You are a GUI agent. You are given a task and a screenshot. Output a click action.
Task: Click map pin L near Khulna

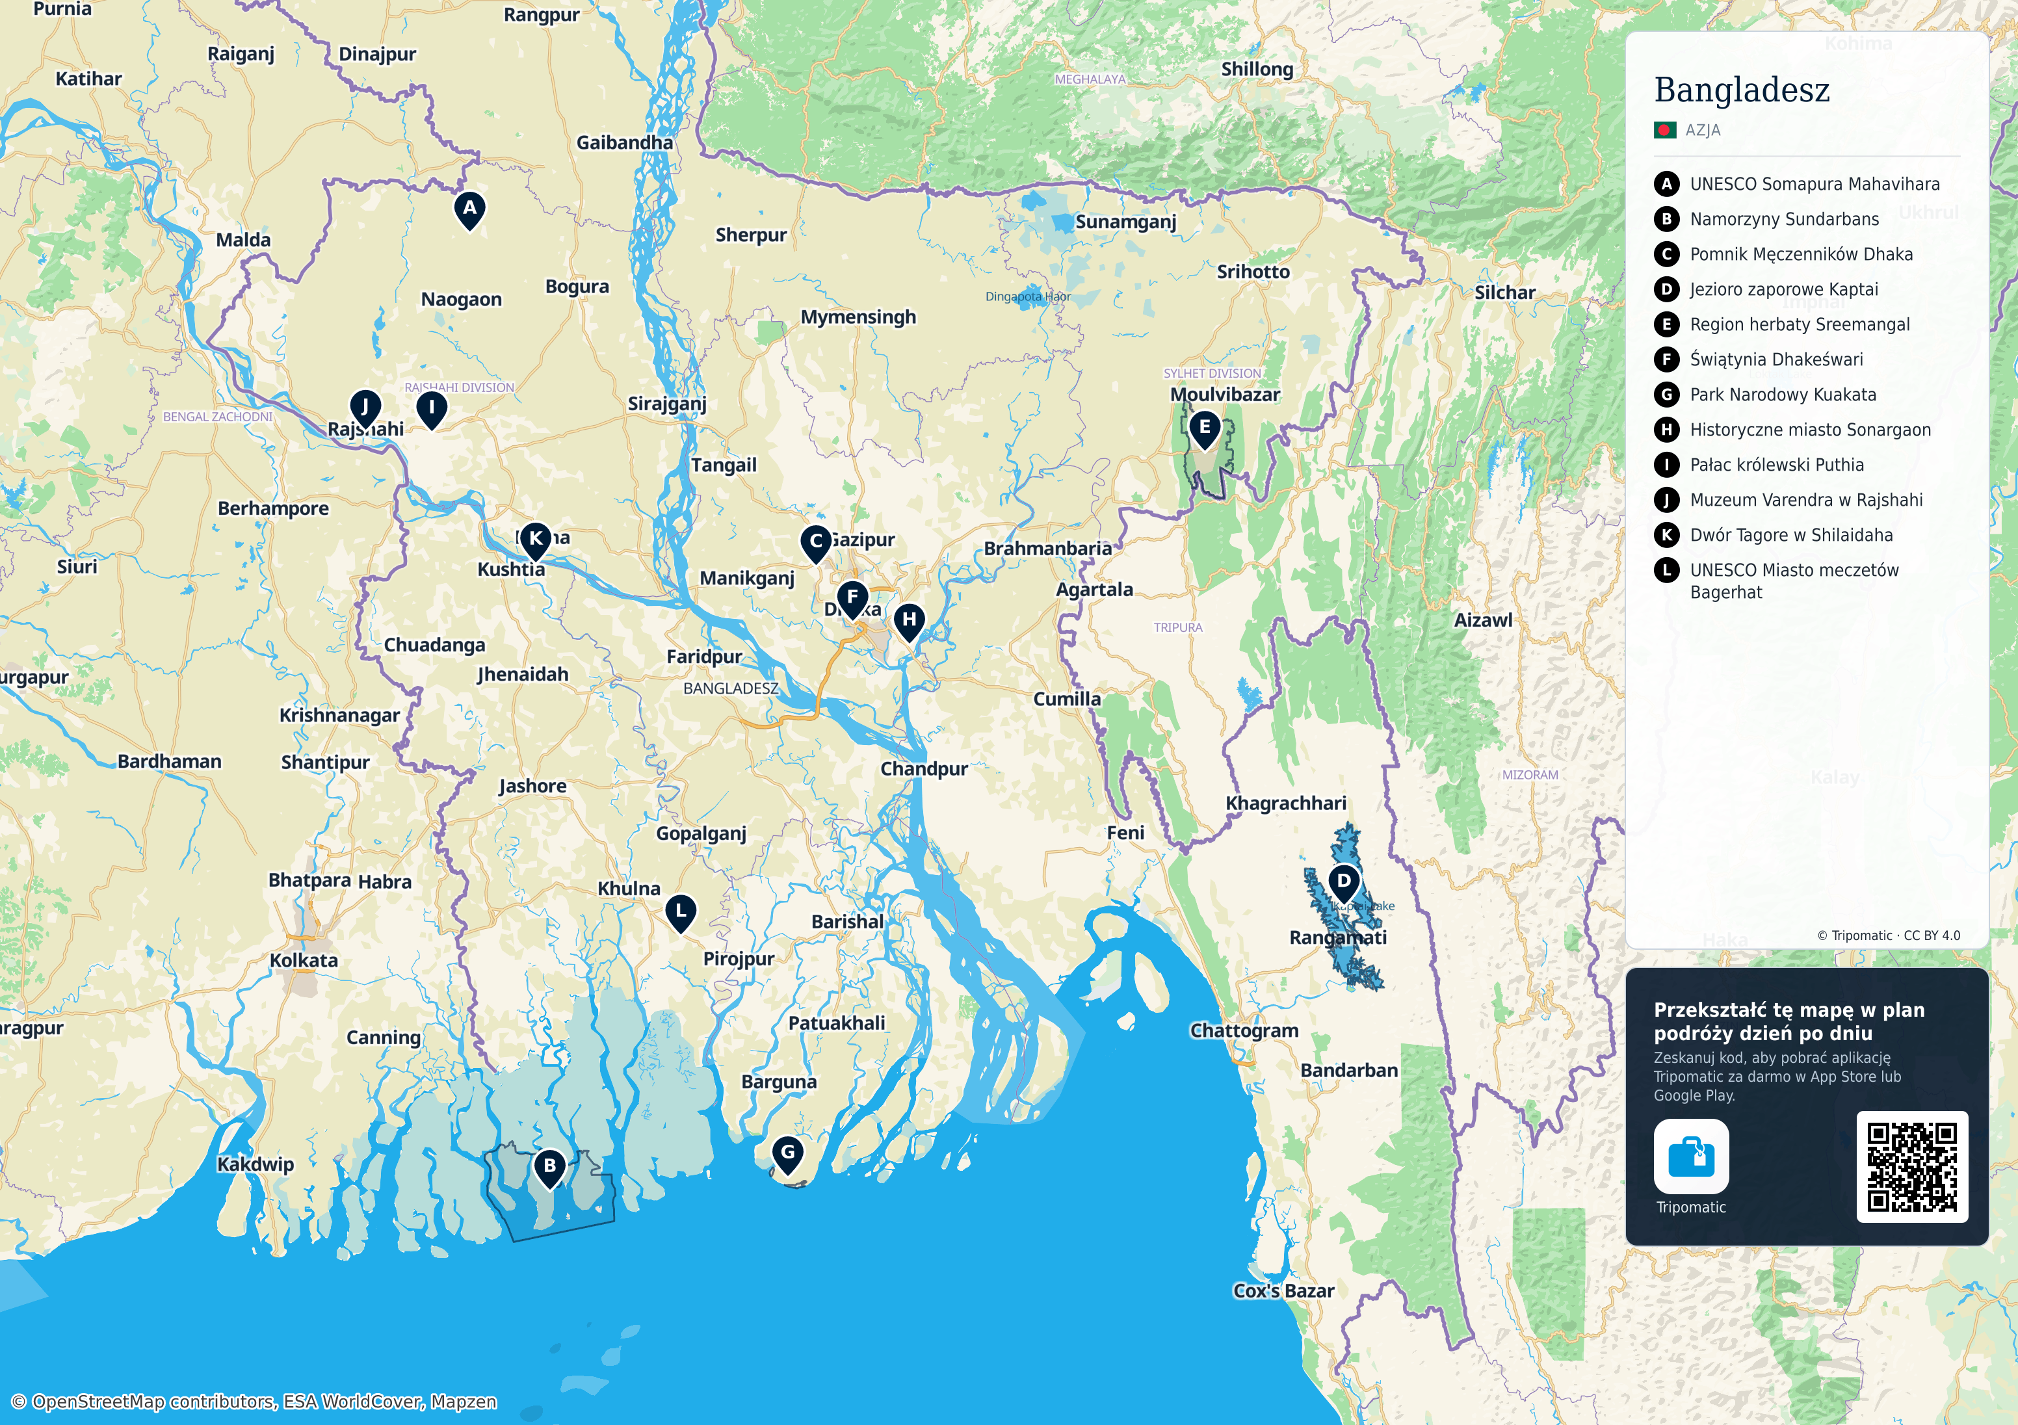point(680,913)
